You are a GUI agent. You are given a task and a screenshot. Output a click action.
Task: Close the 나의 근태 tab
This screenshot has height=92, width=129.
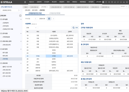37,7
